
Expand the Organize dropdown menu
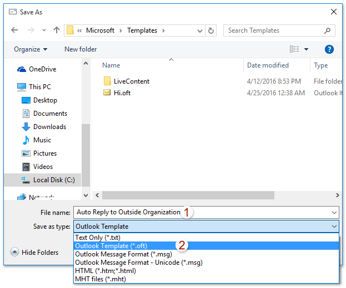31,49
